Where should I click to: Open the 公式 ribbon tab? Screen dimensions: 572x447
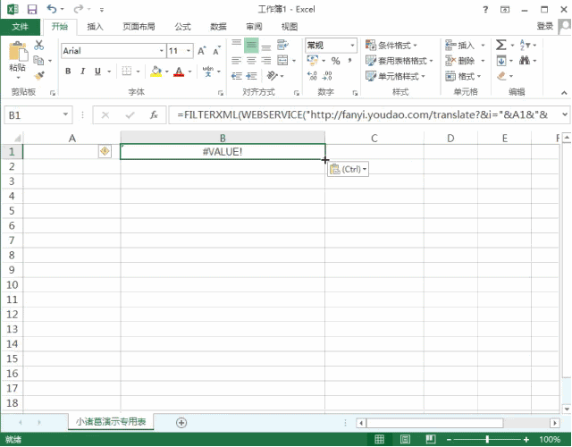182,27
